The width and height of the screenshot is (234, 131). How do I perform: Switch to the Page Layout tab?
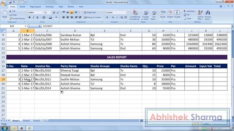click(x=35, y=7)
